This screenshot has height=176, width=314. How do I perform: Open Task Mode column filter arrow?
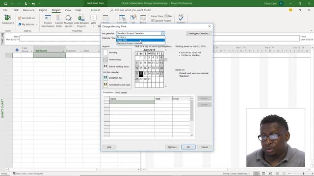click(31, 51)
